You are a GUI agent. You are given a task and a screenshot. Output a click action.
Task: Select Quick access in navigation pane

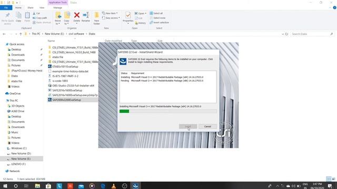coord(17,44)
